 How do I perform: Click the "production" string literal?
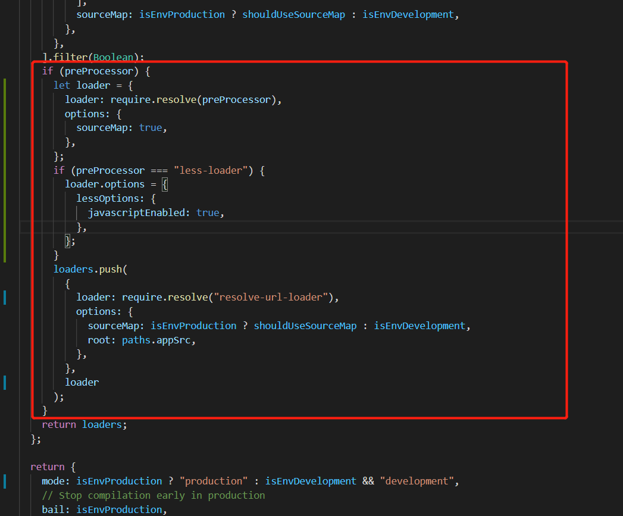(x=214, y=481)
